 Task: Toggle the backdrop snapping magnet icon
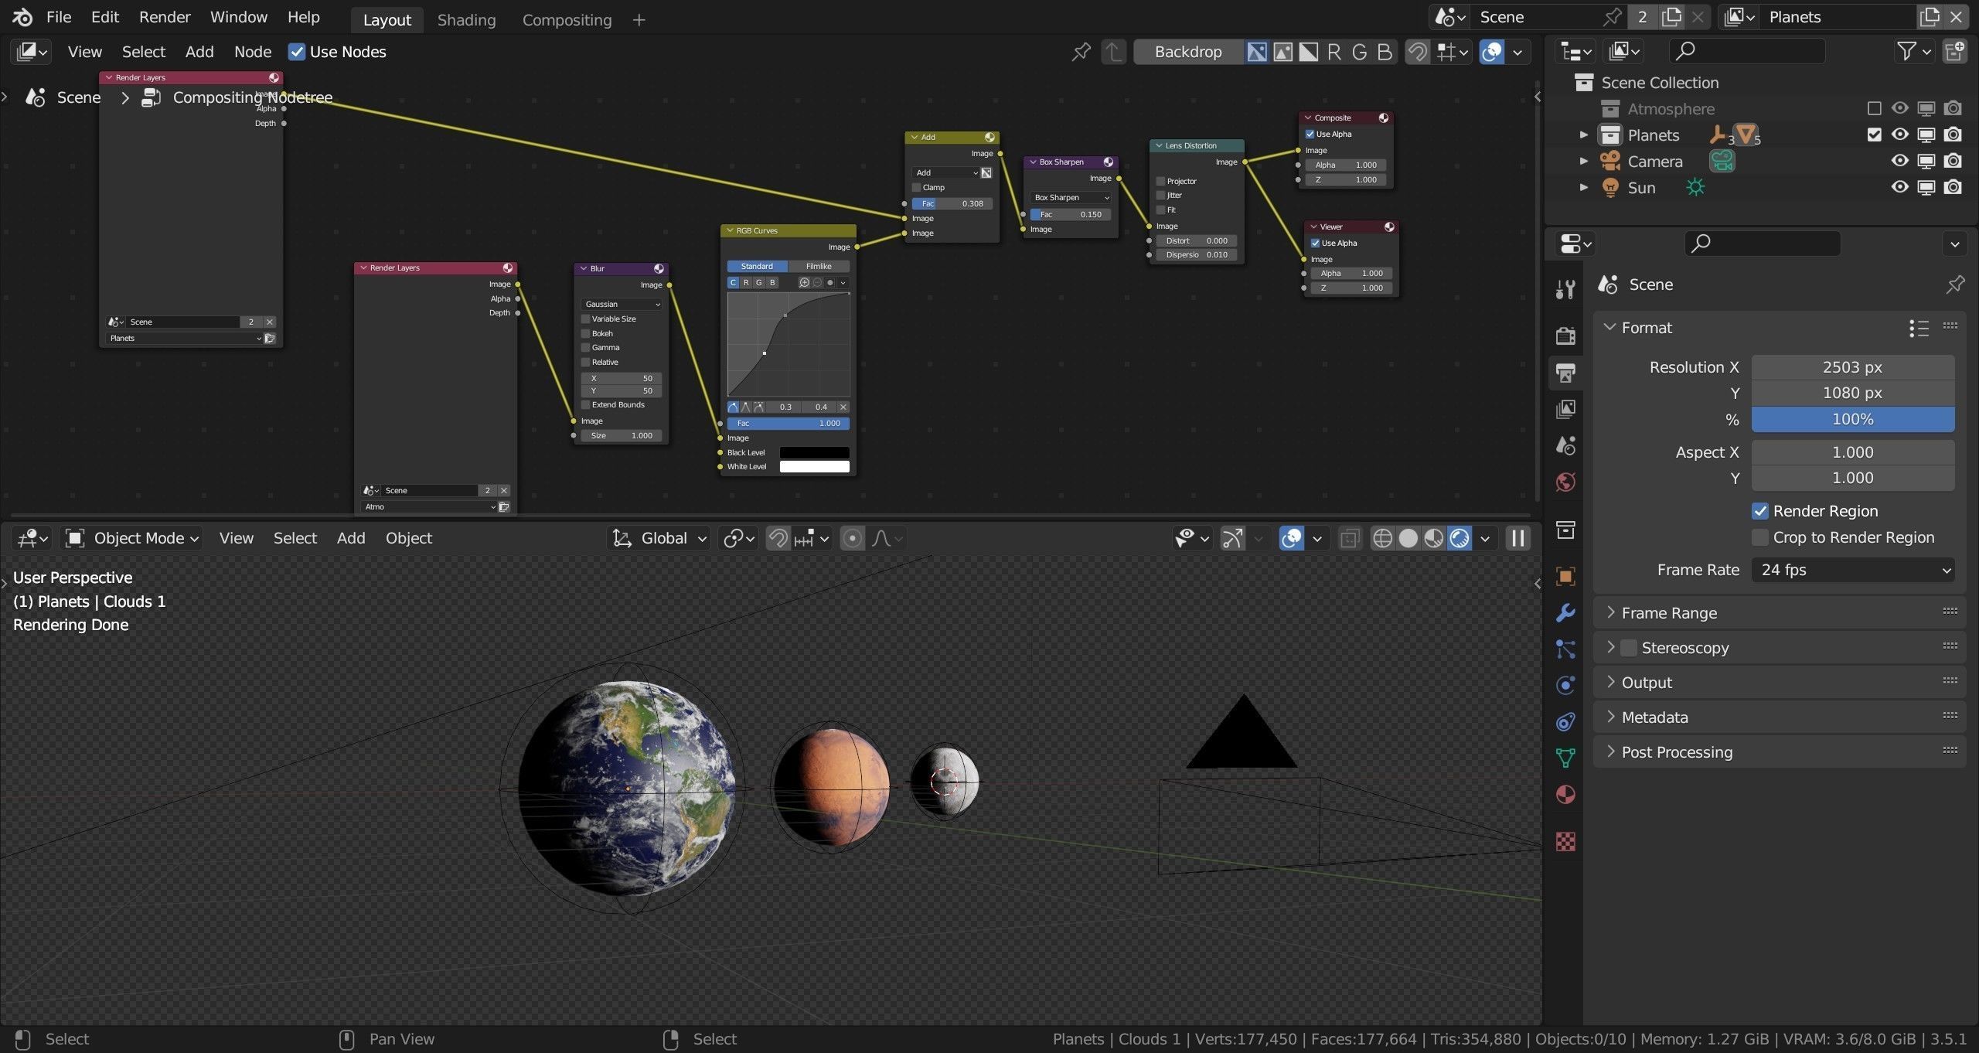pyautogui.click(x=1416, y=52)
